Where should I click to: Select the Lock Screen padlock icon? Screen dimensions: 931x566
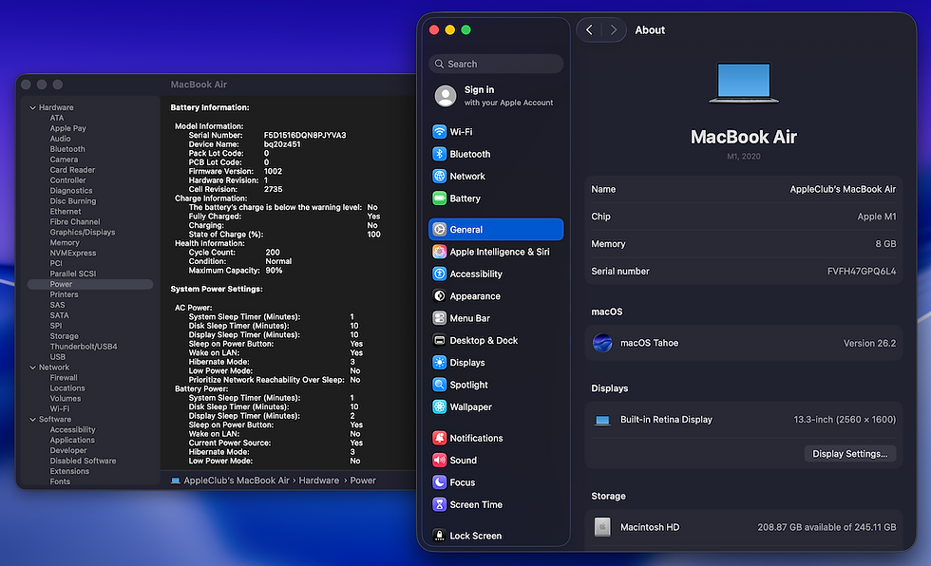coord(439,536)
